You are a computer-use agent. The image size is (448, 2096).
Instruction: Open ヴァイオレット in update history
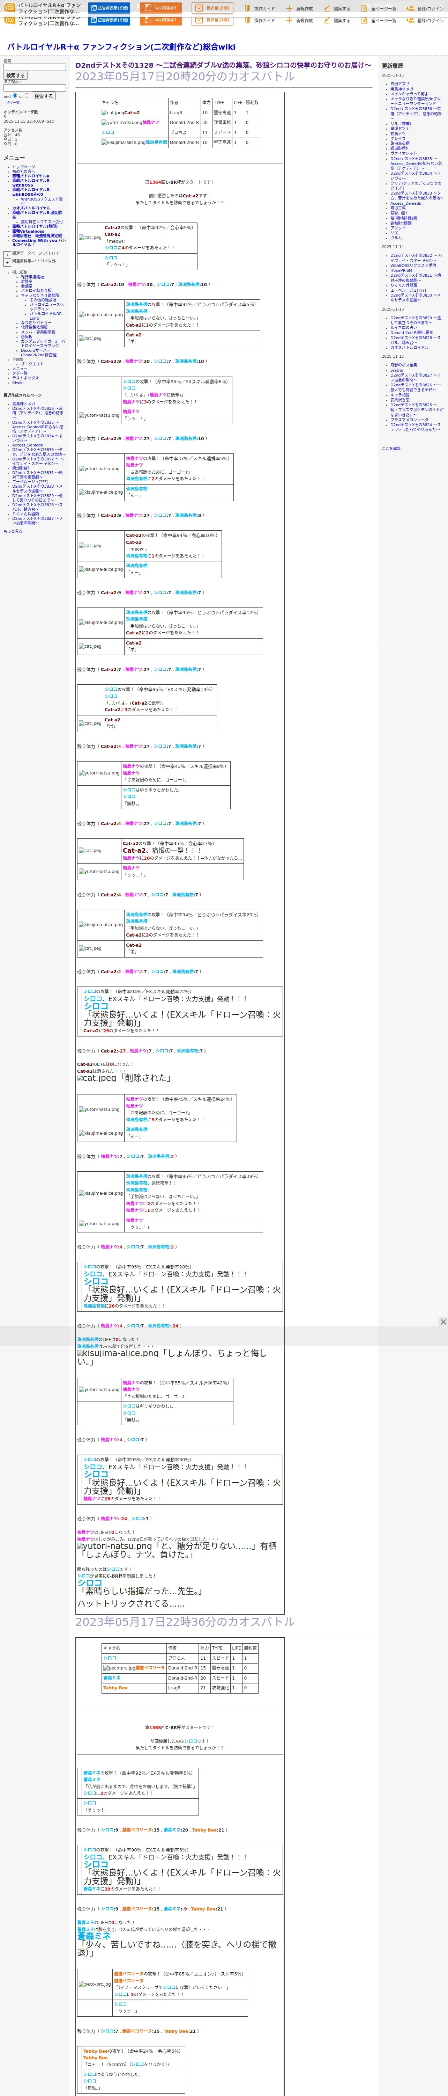pos(403,153)
